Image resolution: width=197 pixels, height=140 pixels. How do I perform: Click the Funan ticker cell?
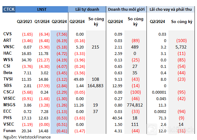(x=9, y=130)
